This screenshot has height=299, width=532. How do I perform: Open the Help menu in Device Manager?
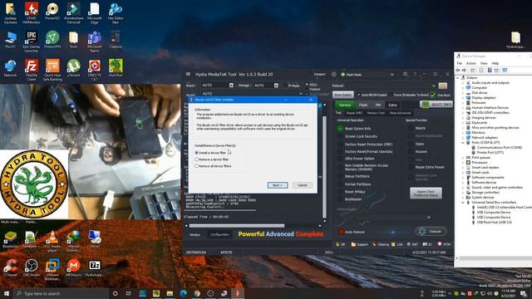(495, 63)
